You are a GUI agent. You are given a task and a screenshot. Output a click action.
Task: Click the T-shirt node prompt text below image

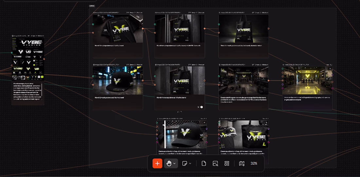(109, 46)
